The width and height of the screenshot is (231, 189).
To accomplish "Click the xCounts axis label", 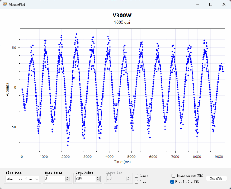I will (7, 90).
